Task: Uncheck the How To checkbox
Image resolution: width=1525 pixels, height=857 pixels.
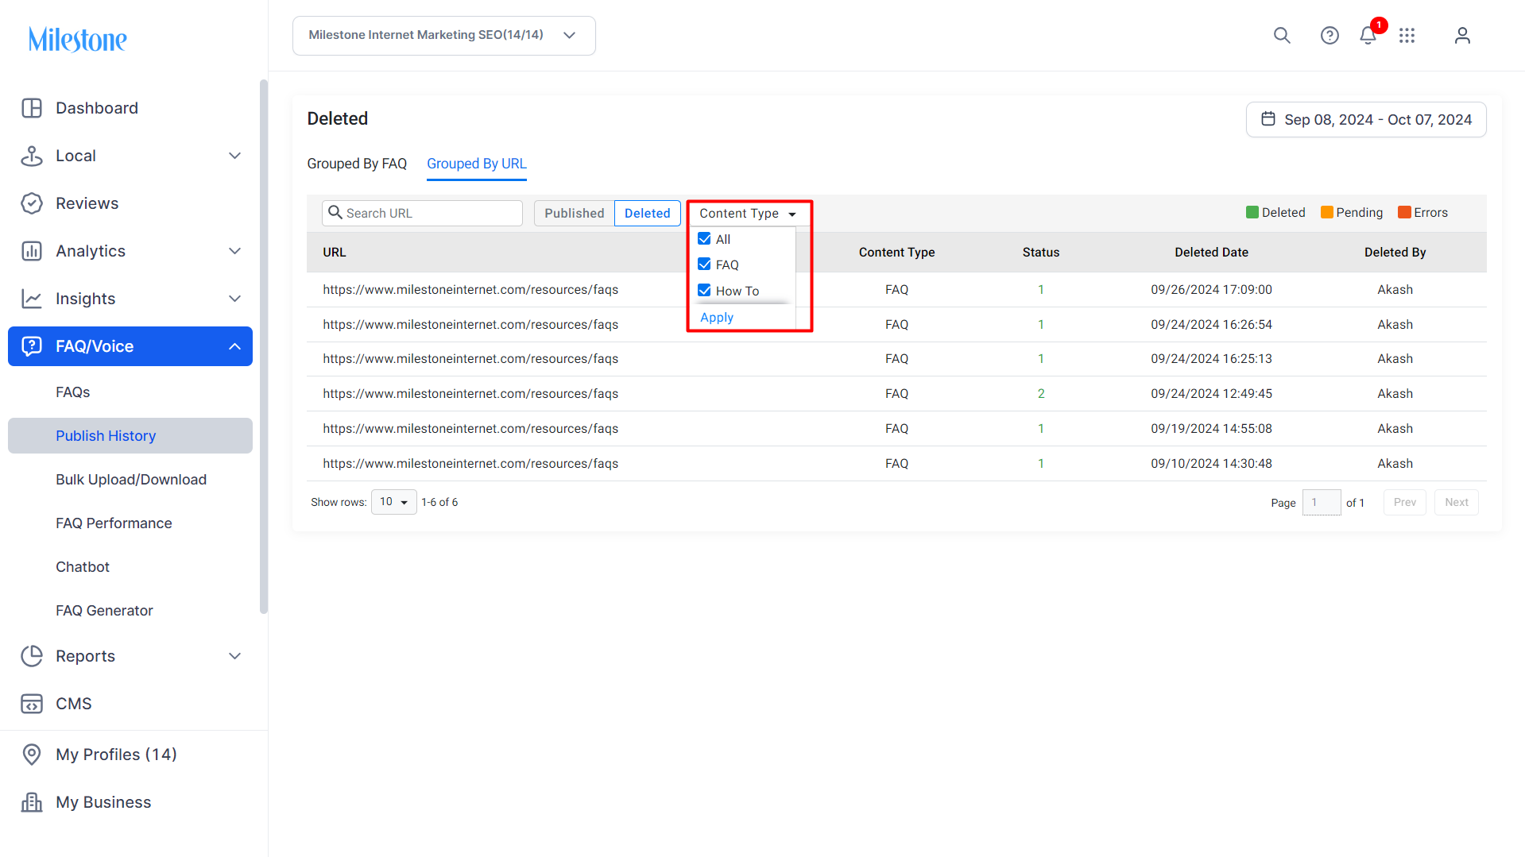Action: [704, 291]
